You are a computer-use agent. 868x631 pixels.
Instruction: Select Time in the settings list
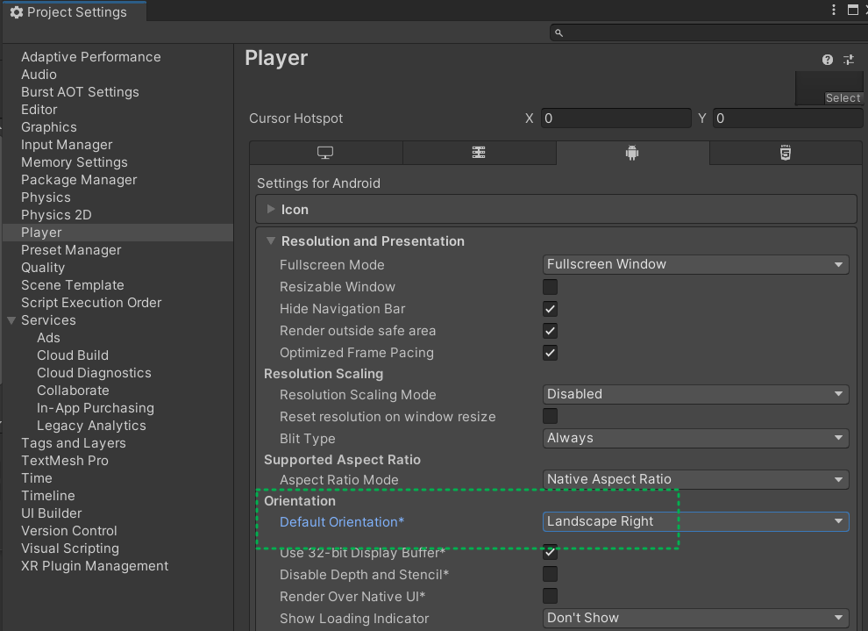click(37, 478)
